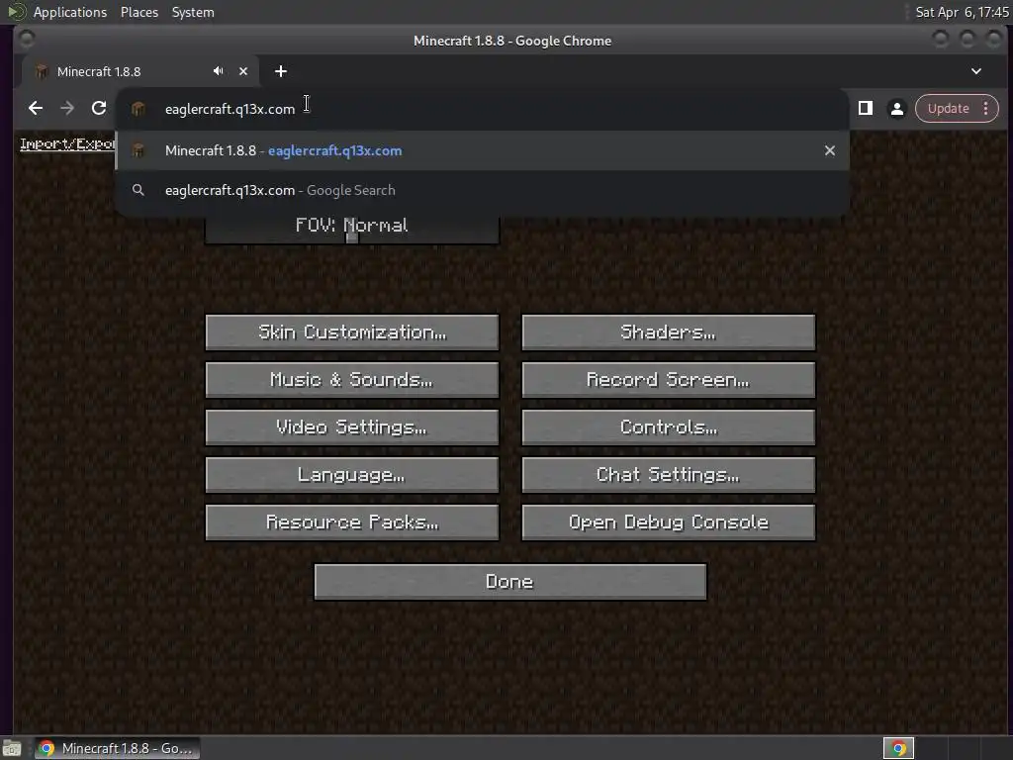Open Controls settings
1013x760 pixels.
pyautogui.click(x=668, y=427)
